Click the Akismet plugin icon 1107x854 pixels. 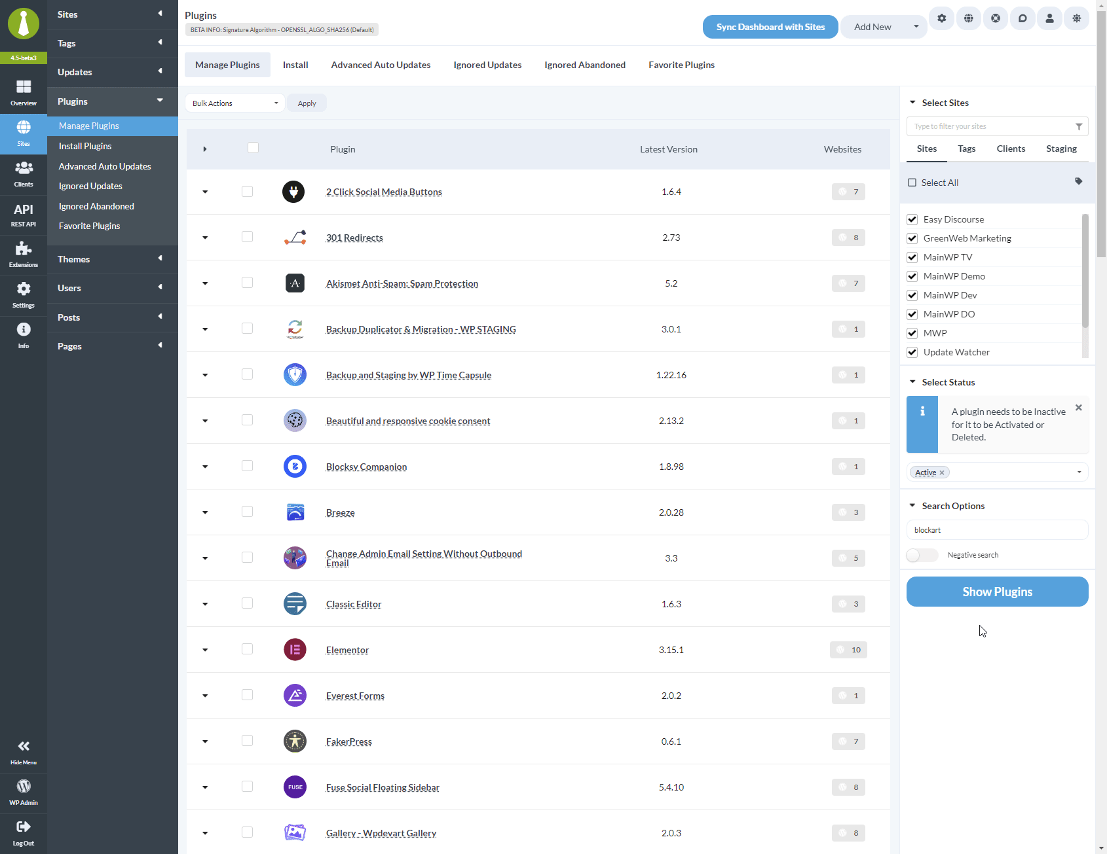(295, 283)
